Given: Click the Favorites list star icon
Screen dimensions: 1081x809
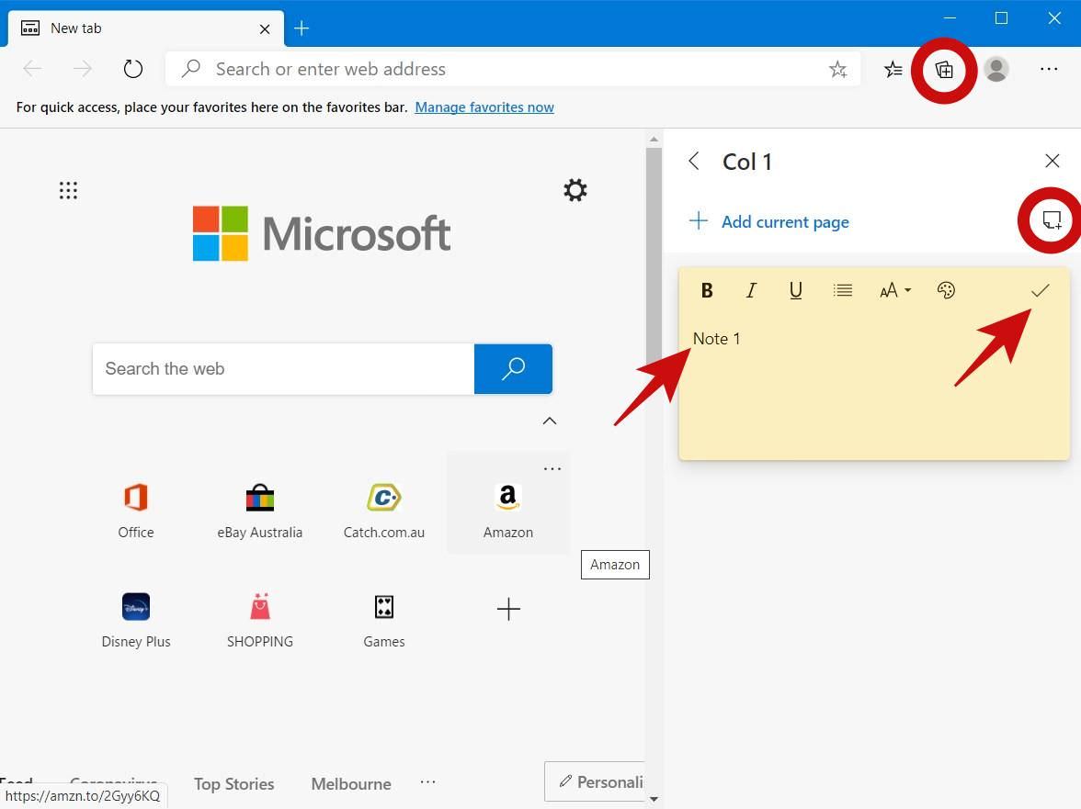Looking at the screenshot, I should tap(893, 70).
